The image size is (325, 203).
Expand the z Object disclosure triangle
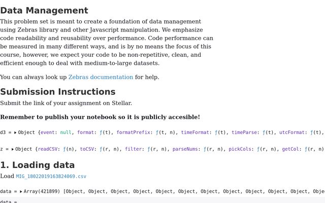click(x=12, y=149)
